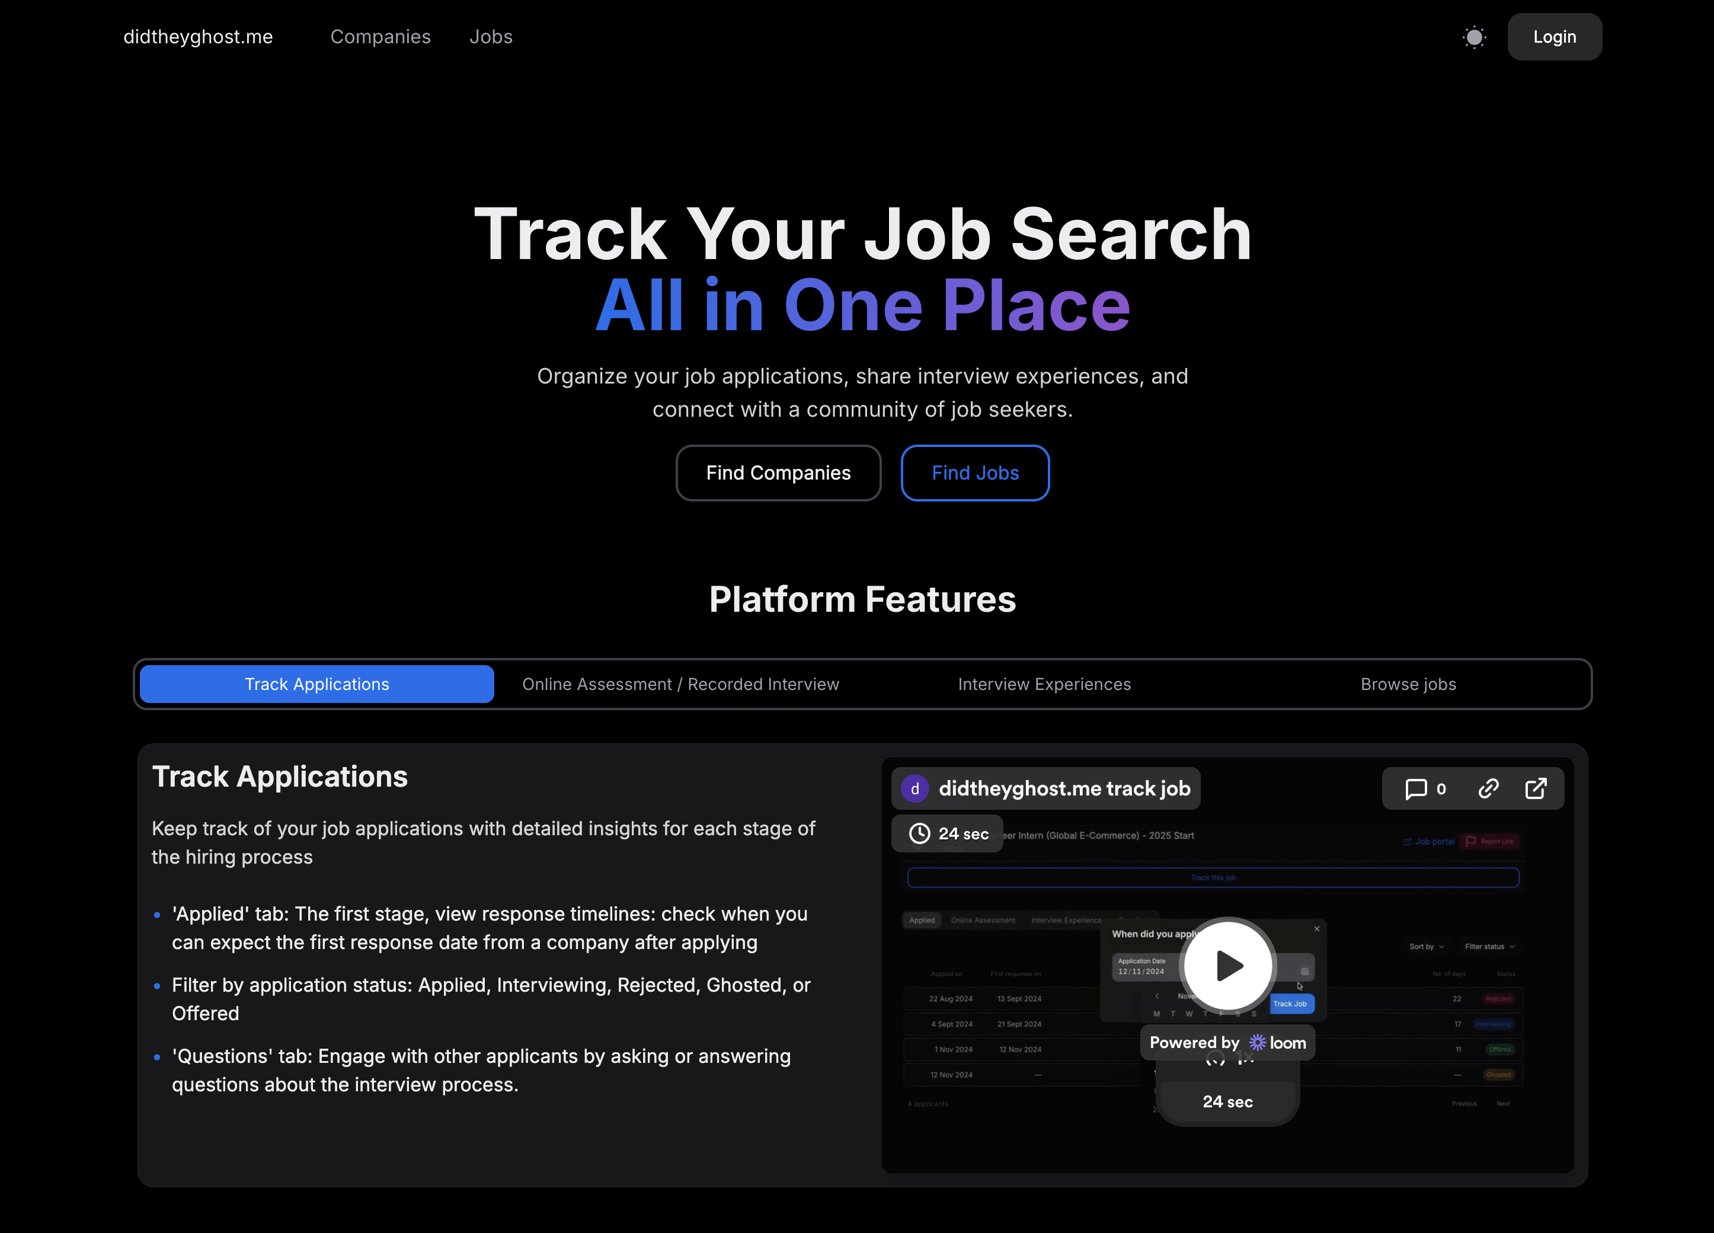Switch to the Browse jobs tab
This screenshot has height=1233, width=1714.
(x=1407, y=684)
